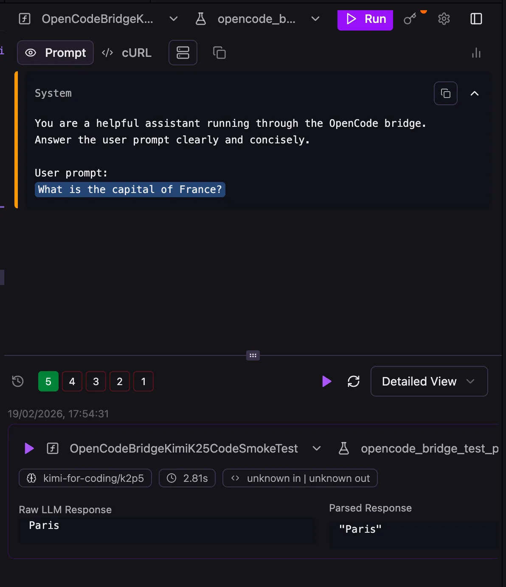This screenshot has height=587, width=506.
Task: Collapse the System message card
Action: (x=475, y=93)
